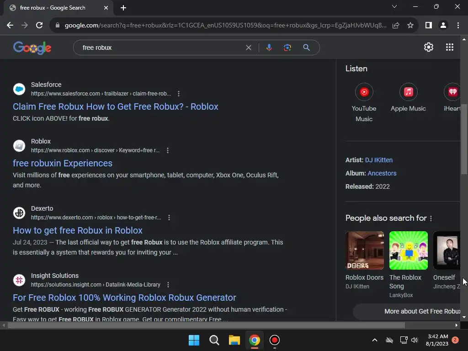Open the Chrome side panel

click(x=429, y=26)
